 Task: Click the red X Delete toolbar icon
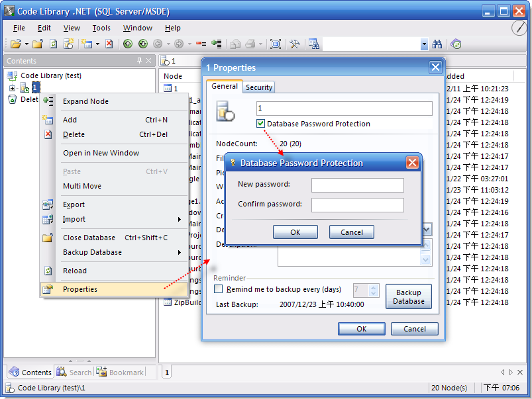[x=109, y=44]
